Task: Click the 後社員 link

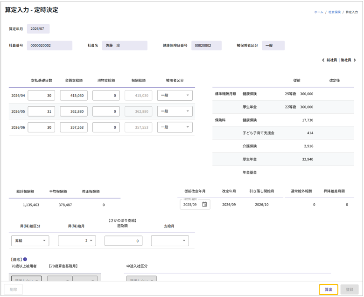Action: (x=345, y=60)
